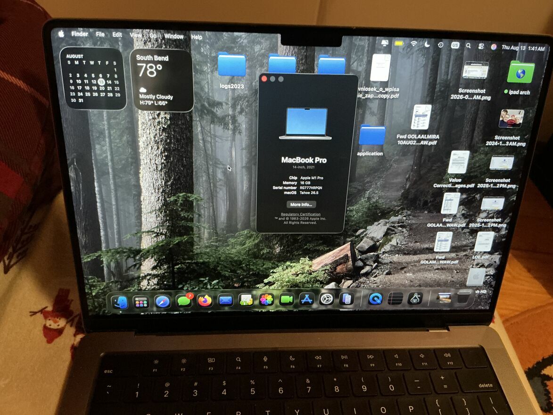Click the screen mirroring display icon
The image size is (553, 415).
click(x=385, y=43)
